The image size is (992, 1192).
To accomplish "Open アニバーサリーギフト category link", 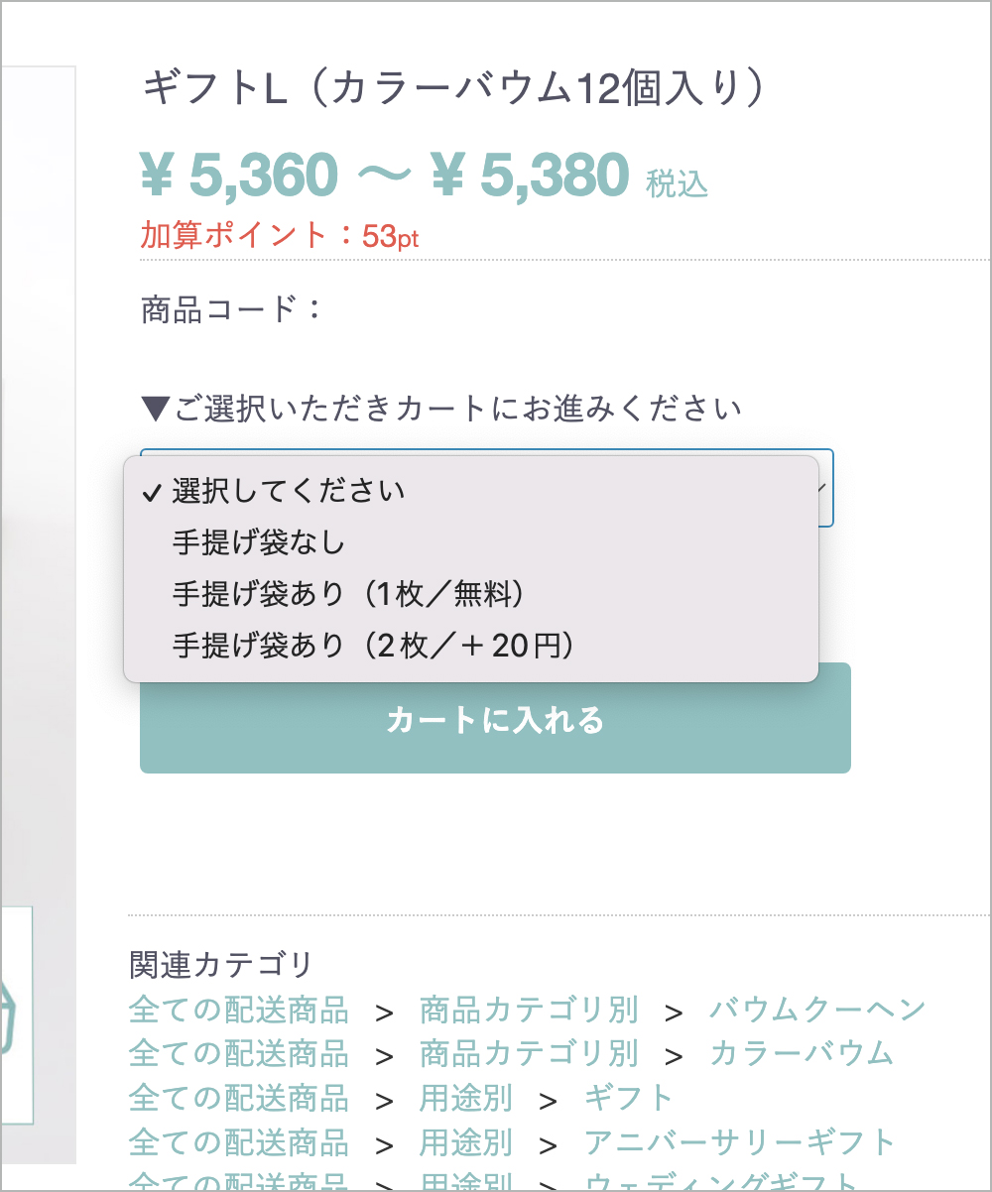I will pyautogui.click(x=740, y=1142).
